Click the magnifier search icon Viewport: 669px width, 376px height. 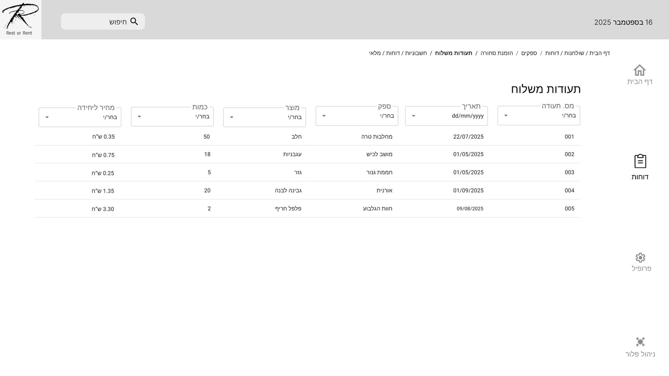coord(134,22)
